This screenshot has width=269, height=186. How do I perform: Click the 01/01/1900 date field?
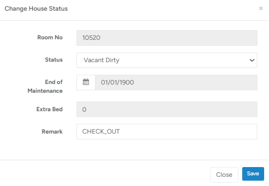click(176, 83)
